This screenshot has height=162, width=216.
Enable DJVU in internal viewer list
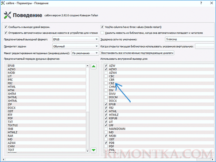pyautogui.click(x=106, y=94)
